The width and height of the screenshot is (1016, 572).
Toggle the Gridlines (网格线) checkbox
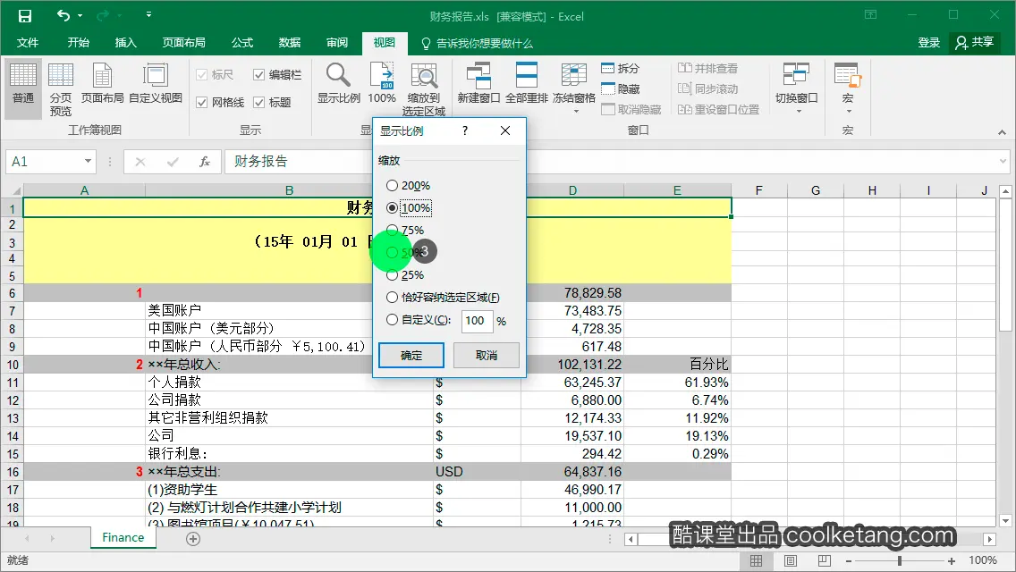201,103
